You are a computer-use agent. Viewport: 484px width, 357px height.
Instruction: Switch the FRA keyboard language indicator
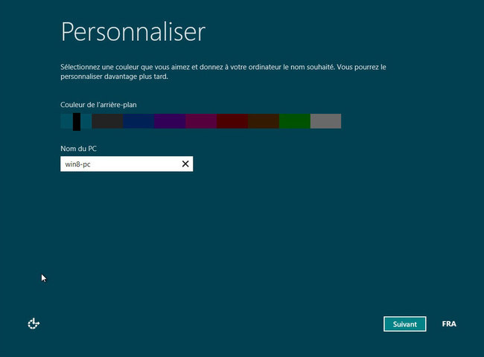click(x=449, y=324)
